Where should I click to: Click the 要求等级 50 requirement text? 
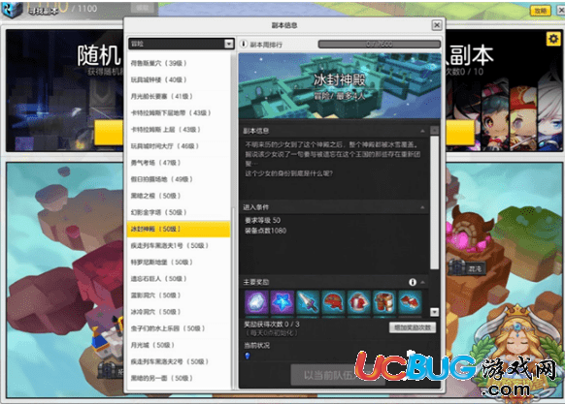point(262,220)
